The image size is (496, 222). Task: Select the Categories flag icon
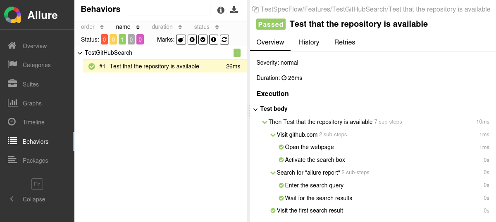[12, 65]
